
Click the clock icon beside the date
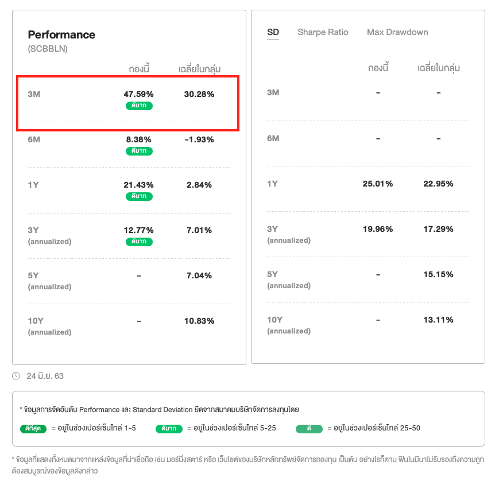(16, 376)
